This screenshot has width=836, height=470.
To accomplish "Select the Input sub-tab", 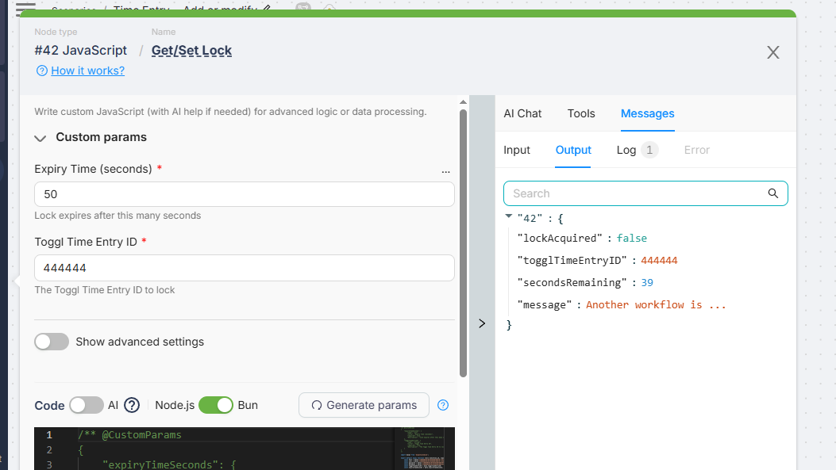I will point(517,150).
